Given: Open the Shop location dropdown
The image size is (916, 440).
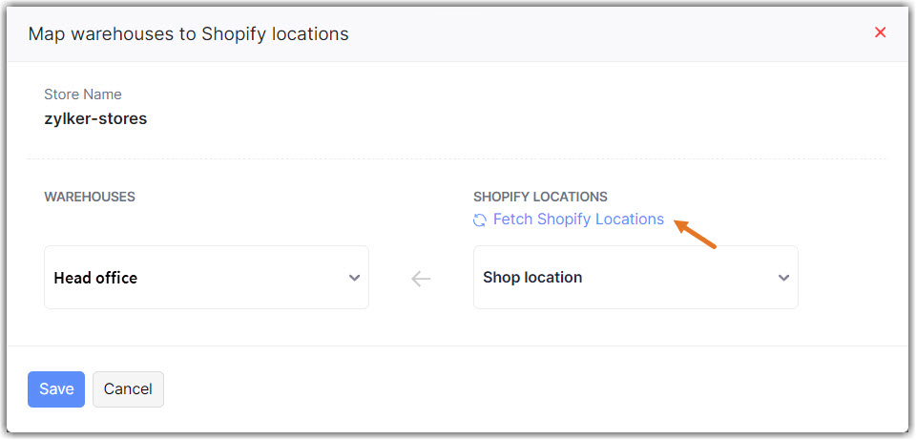Looking at the screenshot, I should [x=635, y=278].
